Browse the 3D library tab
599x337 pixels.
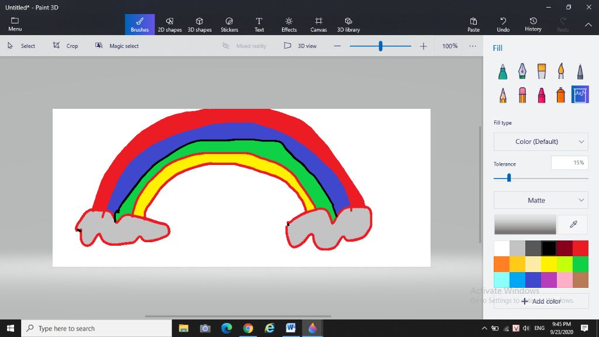point(349,25)
